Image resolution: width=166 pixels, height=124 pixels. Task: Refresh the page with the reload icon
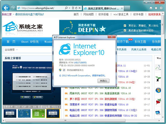click(x=76, y=8)
